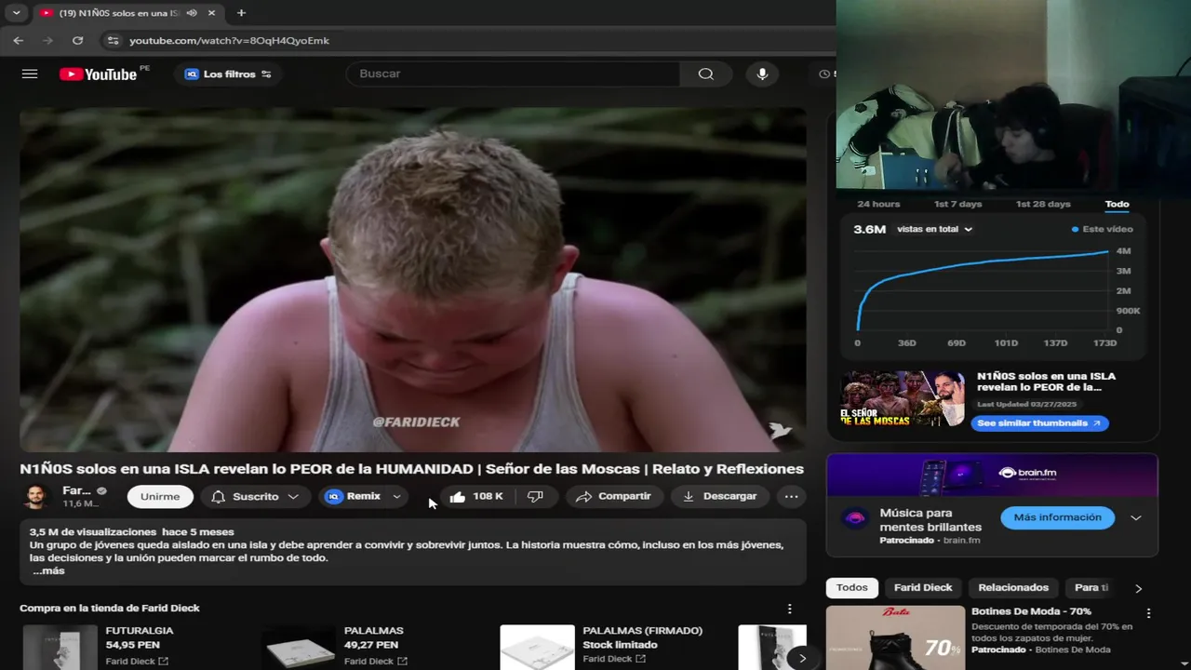
Task: Open Botines De Moda ad thumbnail
Action: click(x=895, y=638)
